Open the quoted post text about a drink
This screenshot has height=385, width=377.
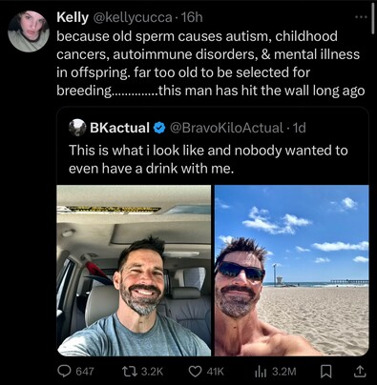(208, 159)
